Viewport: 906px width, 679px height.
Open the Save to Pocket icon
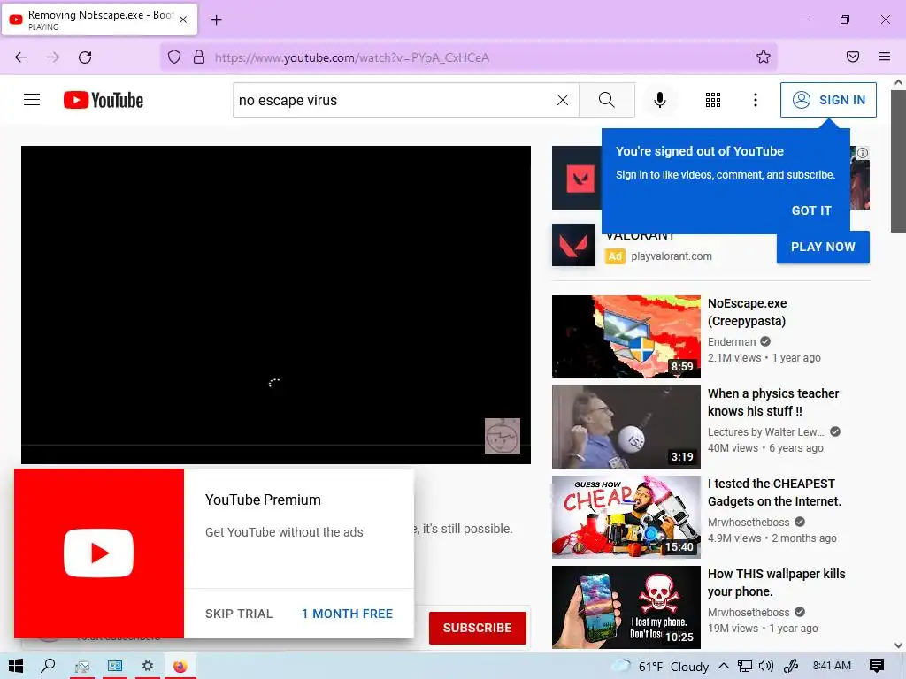(852, 57)
